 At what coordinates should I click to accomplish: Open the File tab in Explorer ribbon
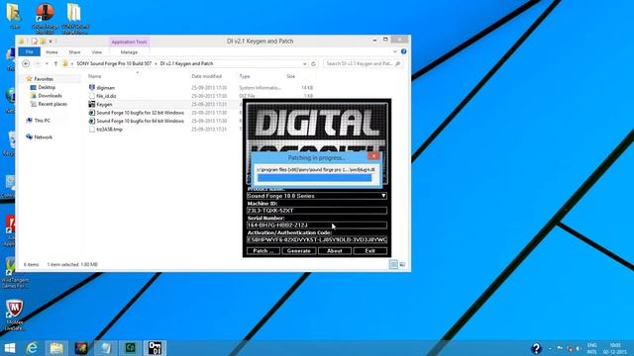click(29, 52)
